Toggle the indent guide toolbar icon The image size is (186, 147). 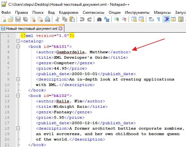(x=166, y=19)
